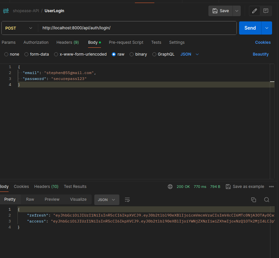Click the UserLogin request name
The height and width of the screenshot is (258, 279).
point(54,11)
